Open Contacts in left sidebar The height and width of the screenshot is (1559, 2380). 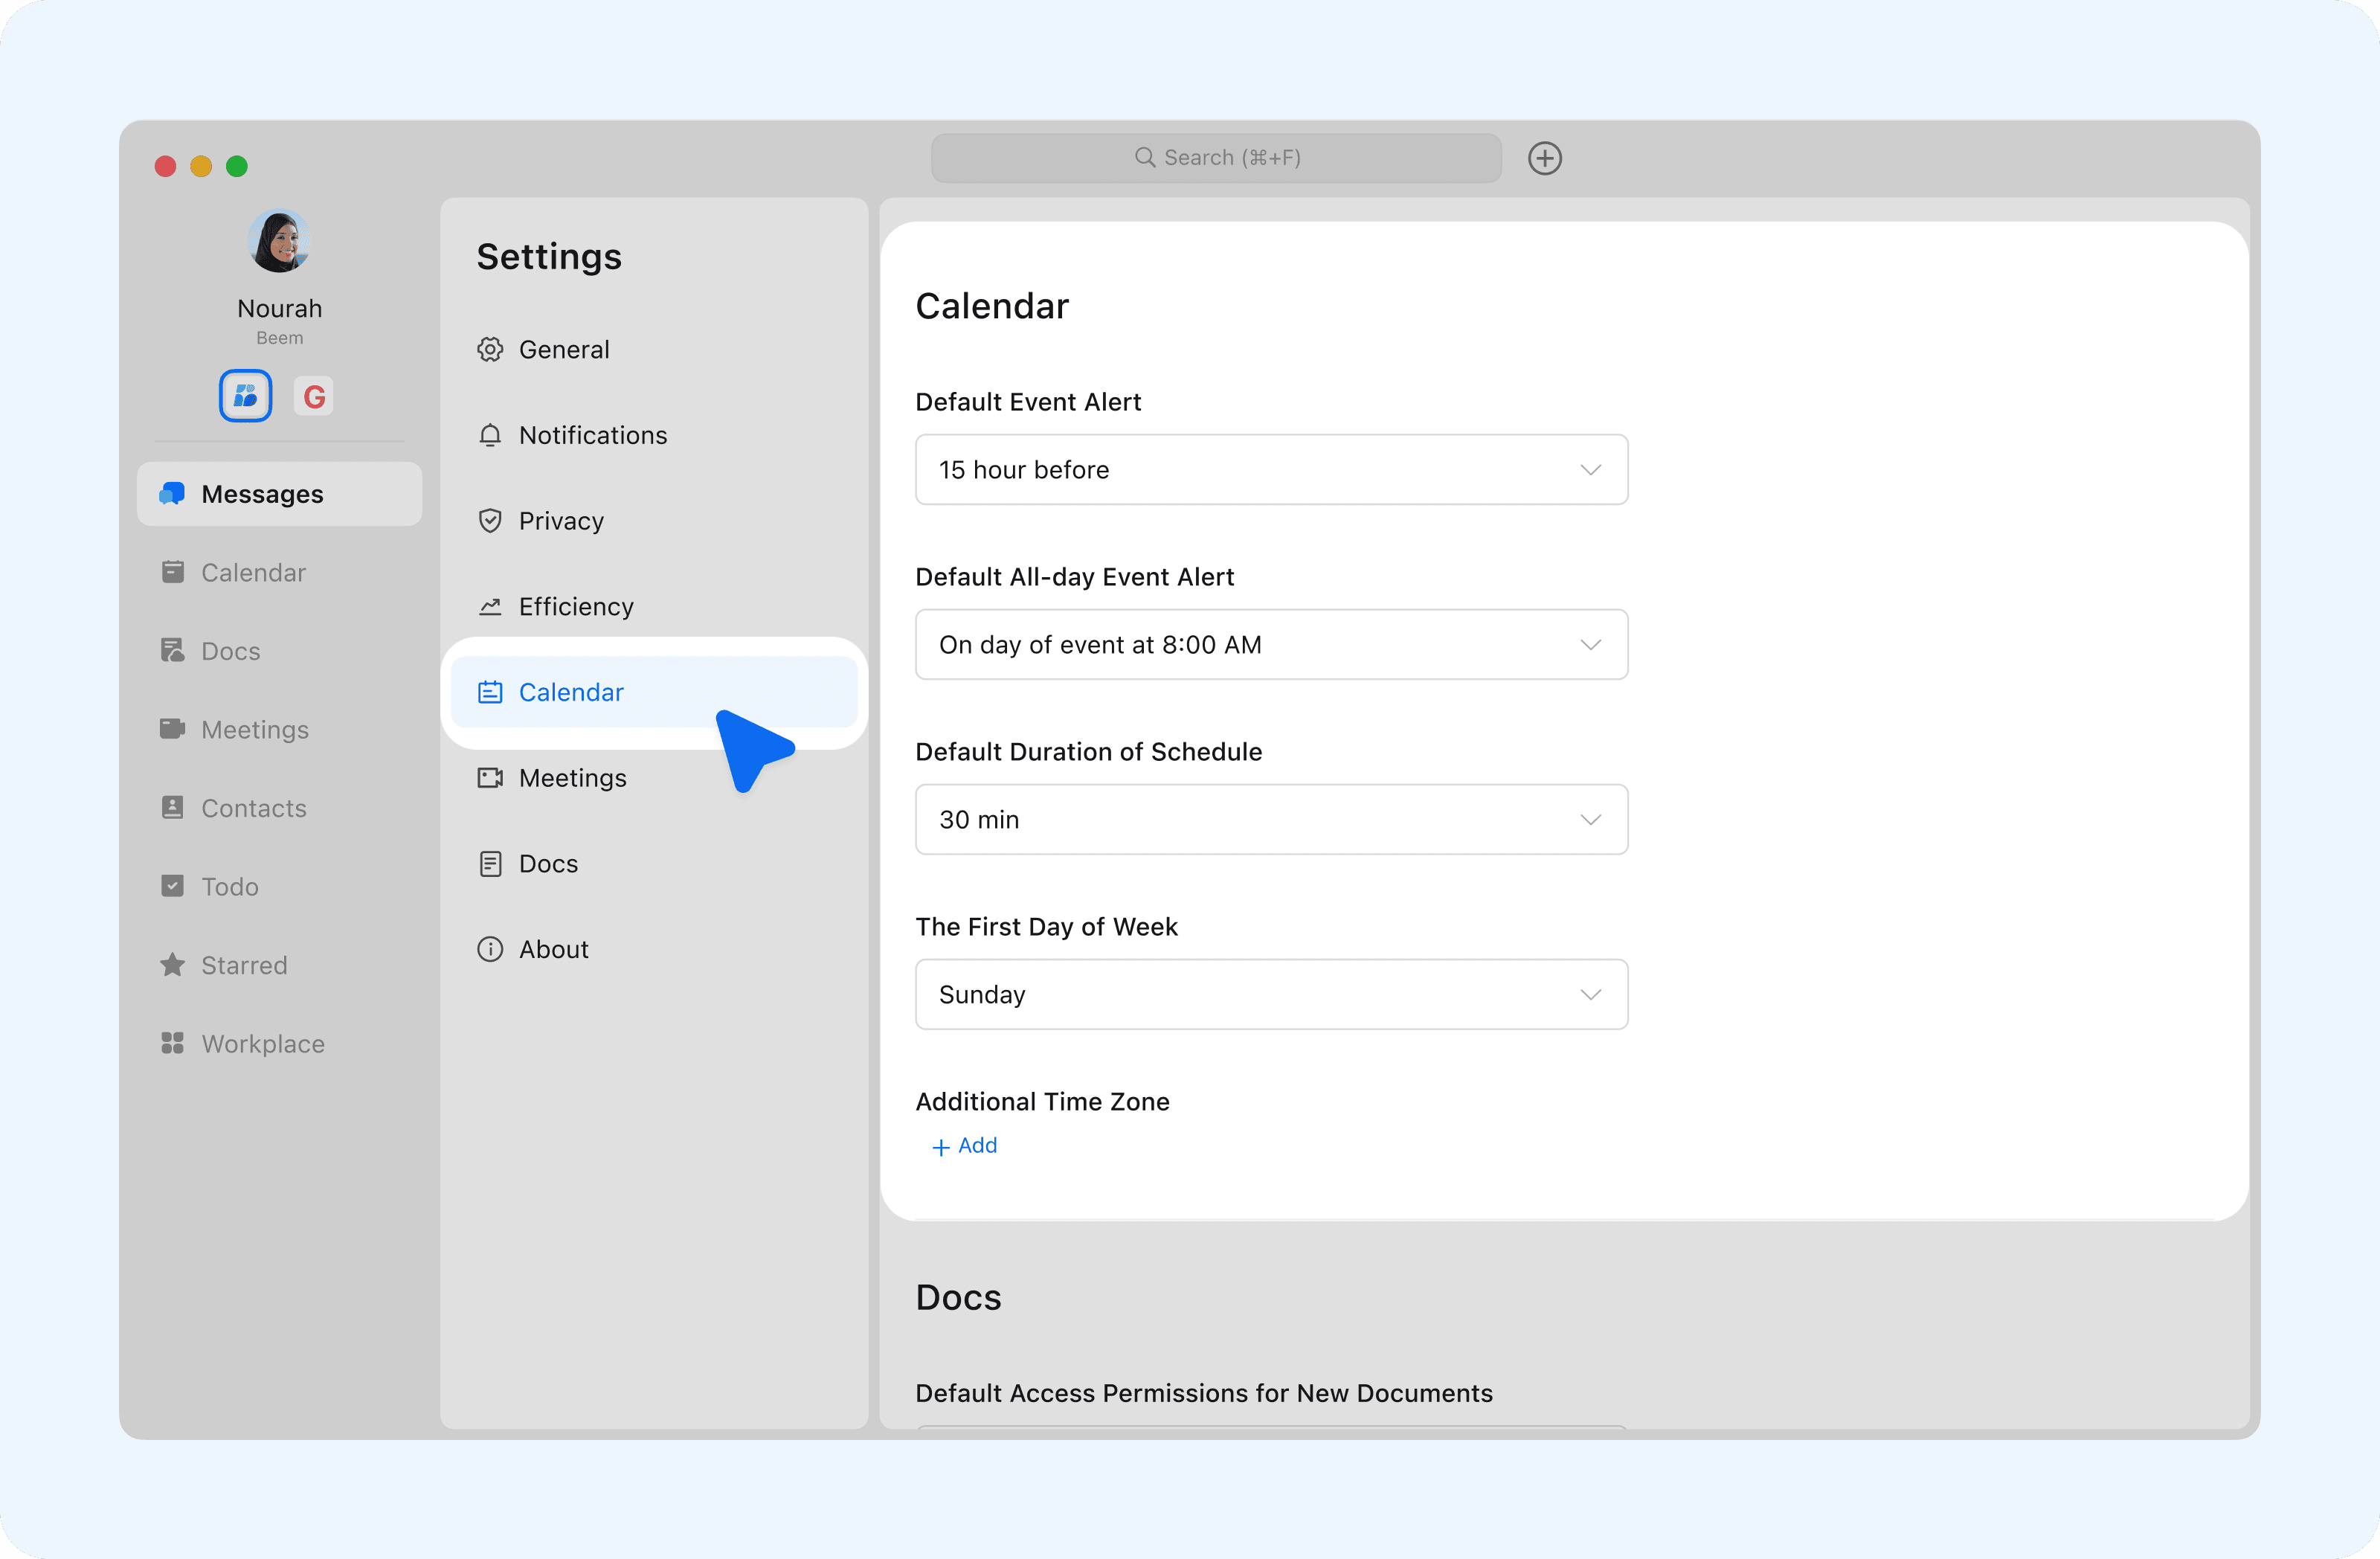pos(253,808)
